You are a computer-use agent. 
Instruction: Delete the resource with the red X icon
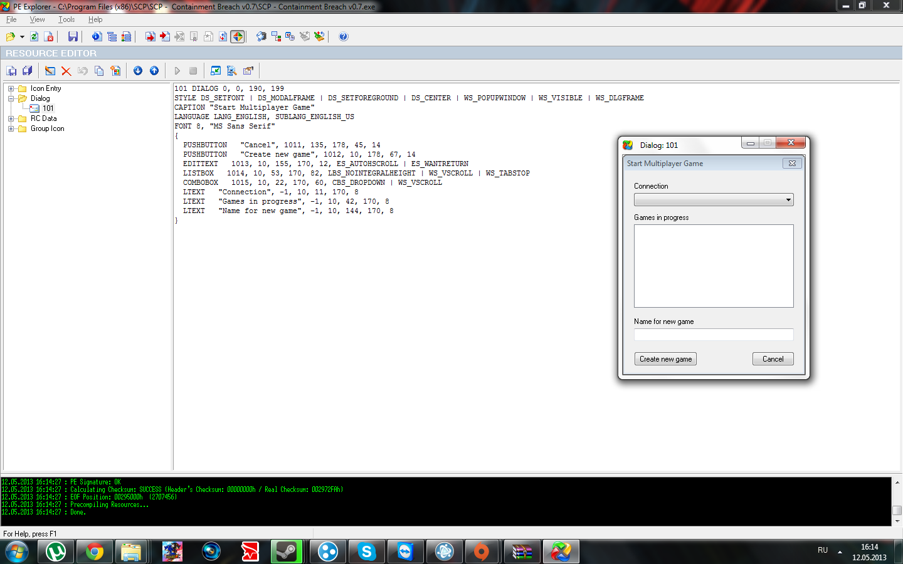pyautogui.click(x=66, y=71)
